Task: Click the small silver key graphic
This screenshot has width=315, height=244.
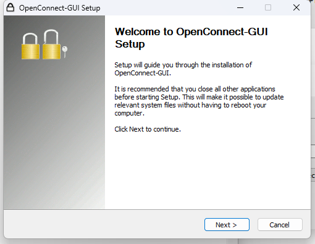Action: pyautogui.click(x=65, y=52)
